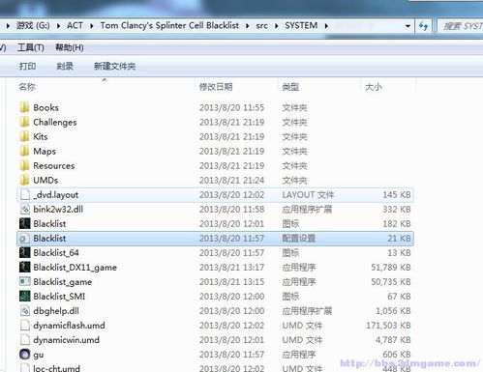Open the Challenges folder icon
Viewport: 483px width, 372px height.
(x=24, y=122)
